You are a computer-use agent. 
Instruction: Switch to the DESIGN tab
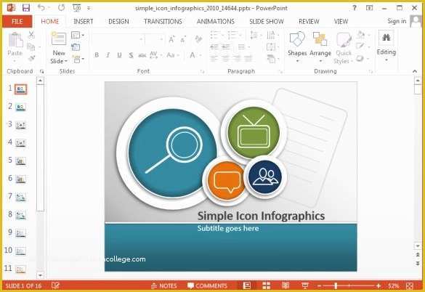click(118, 21)
